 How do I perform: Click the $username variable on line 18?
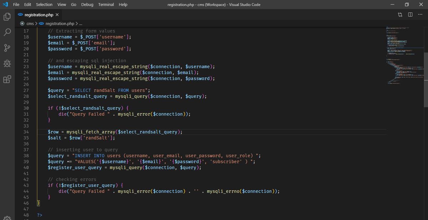click(x=60, y=37)
